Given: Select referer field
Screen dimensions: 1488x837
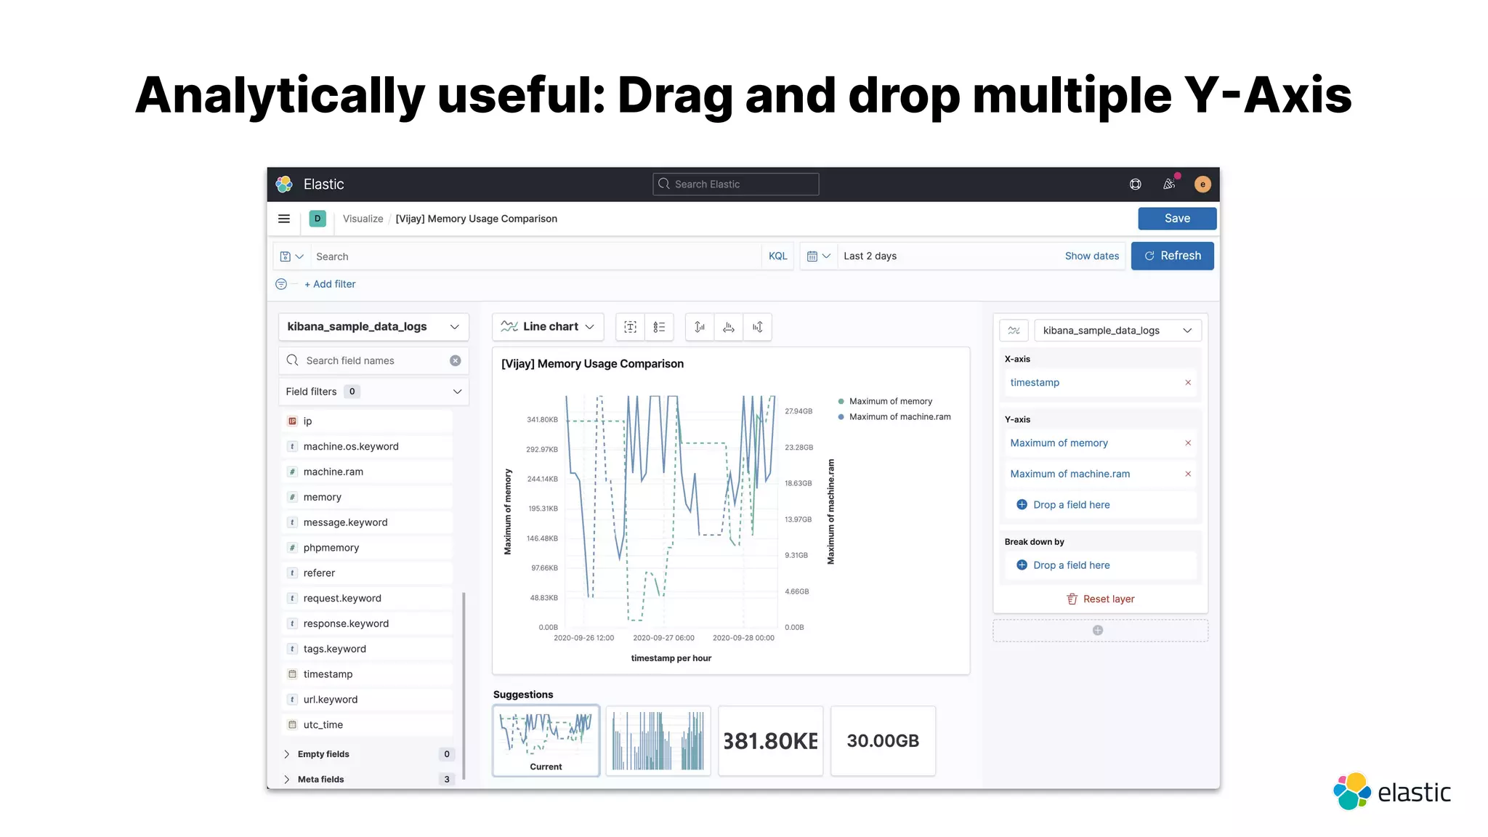Looking at the screenshot, I should tap(367, 573).
